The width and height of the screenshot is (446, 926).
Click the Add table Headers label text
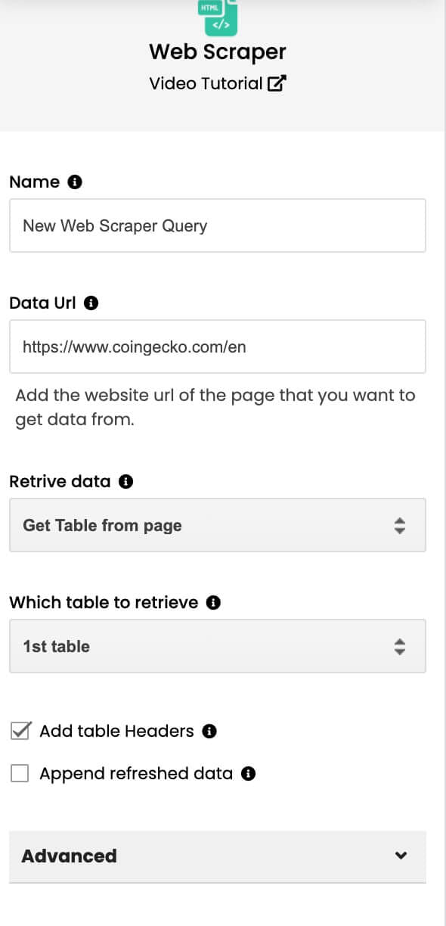pyautogui.click(x=116, y=731)
